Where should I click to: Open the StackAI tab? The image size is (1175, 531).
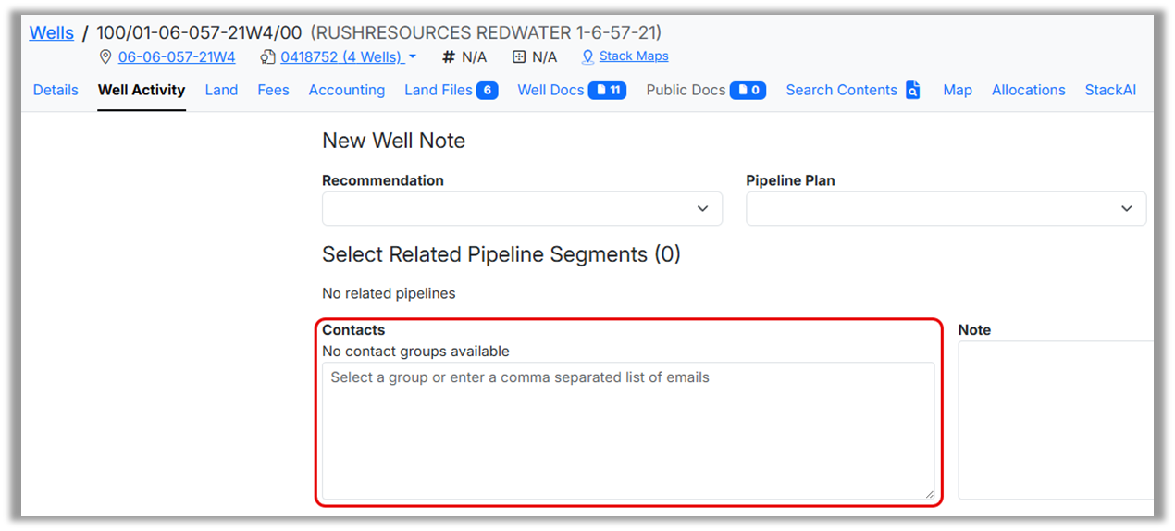pos(1110,91)
